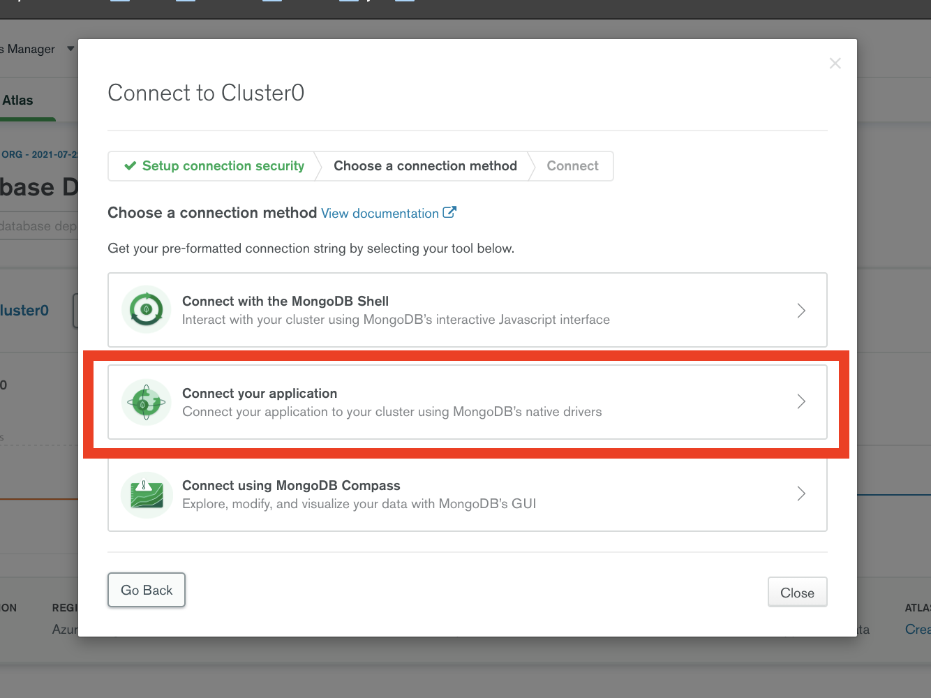The width and height of the screenshot is (931, 698).
Task: Click the MongoDB Compass icon
Action: click(147, 494)
